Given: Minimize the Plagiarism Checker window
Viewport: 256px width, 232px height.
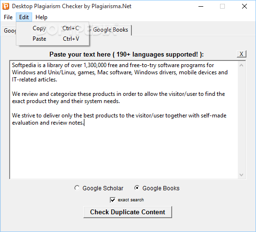Looking at the screenshot, I should click(201, 7).
